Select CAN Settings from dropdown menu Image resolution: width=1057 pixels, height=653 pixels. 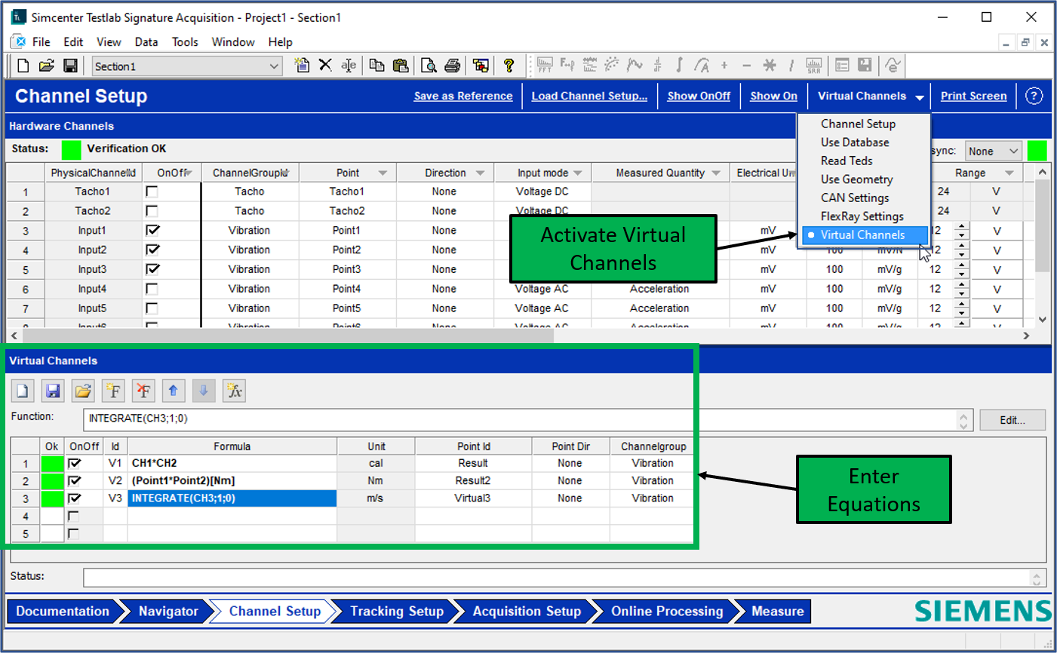coord(855,198)
